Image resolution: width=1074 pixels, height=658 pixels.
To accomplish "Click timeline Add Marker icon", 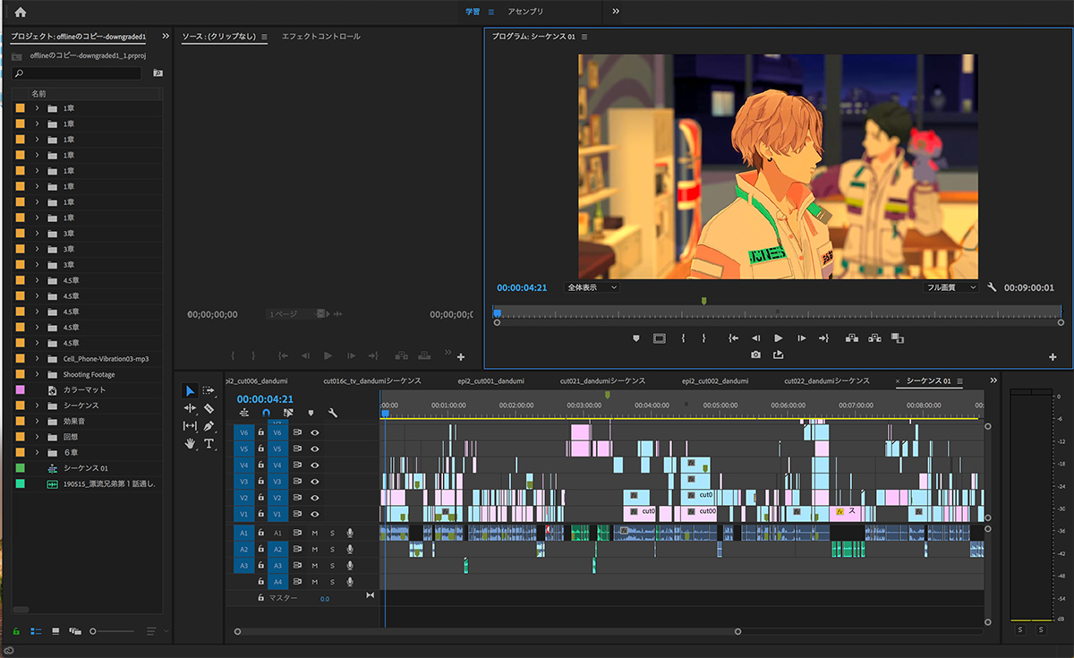I will pos(311,414).
